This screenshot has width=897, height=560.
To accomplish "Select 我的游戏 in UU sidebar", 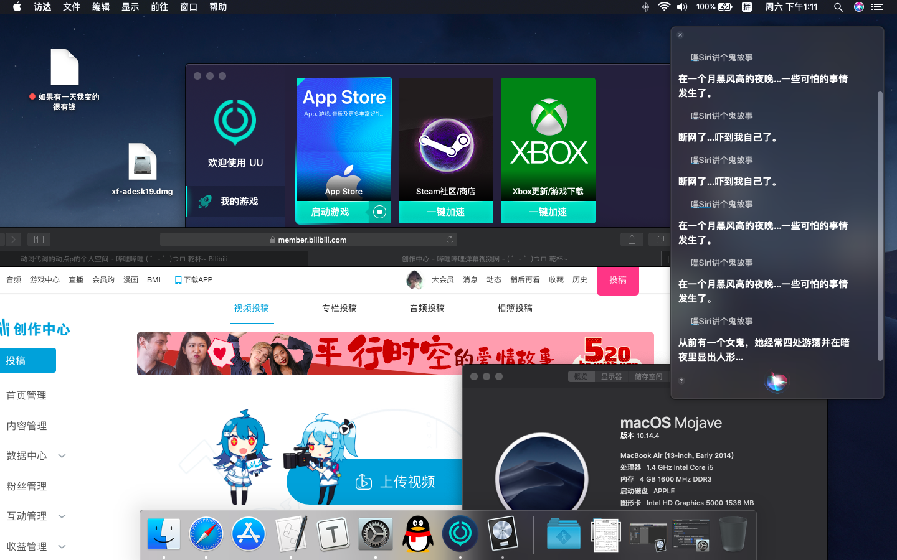I will [x=235, y=202].
